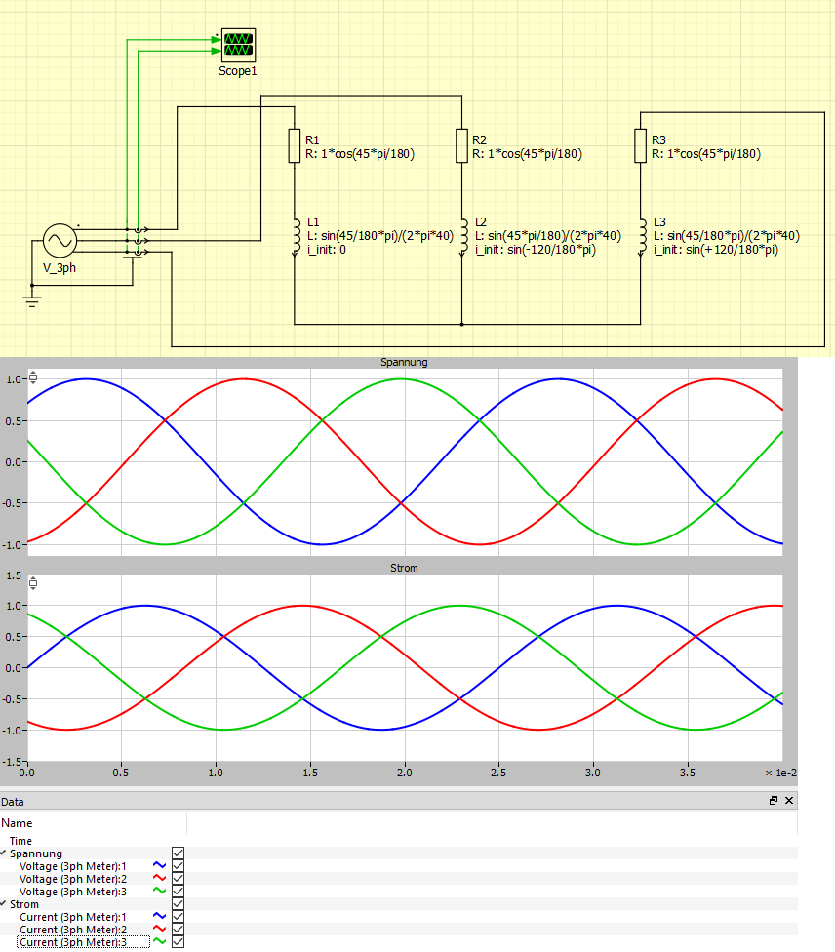Viewport: 835px width, 952px height.
Task: Toggle Voltage (3ph Meter):1 checkbox
Action: coord(178,866)
